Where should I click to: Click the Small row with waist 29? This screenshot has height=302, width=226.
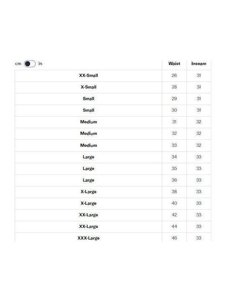tap(113, 99)
